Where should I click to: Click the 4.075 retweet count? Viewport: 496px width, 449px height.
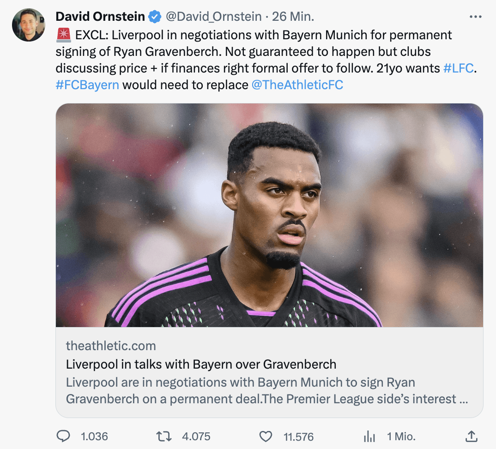pyautogui.click(x=196, y=436)
